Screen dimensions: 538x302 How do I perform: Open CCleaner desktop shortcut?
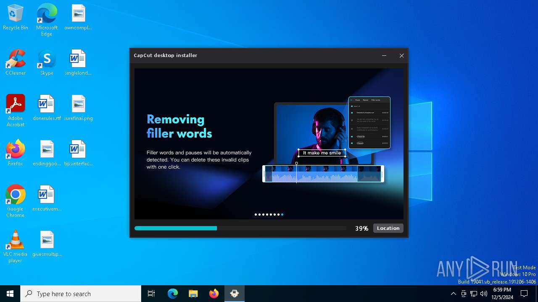pos(16,63)
